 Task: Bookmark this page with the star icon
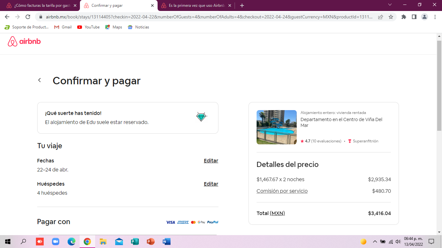pos(391,17)
